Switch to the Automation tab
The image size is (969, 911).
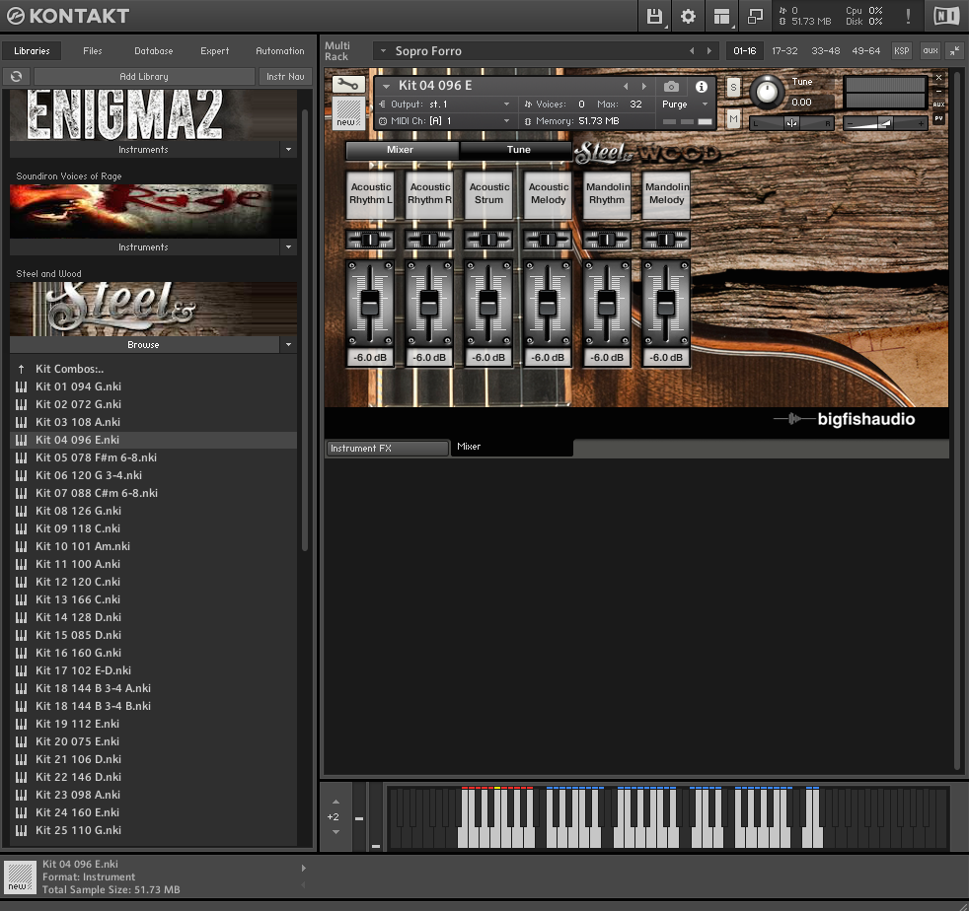(280, 50)
